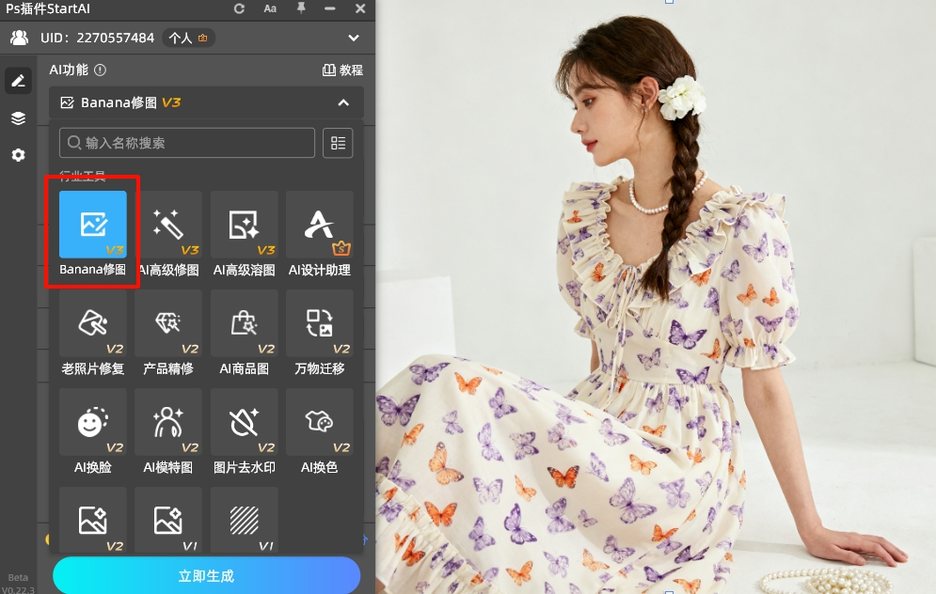Open the AI高级修图 tool
Image resolution: width=936 pixels, height=594 pixels.
coord(167,225)
